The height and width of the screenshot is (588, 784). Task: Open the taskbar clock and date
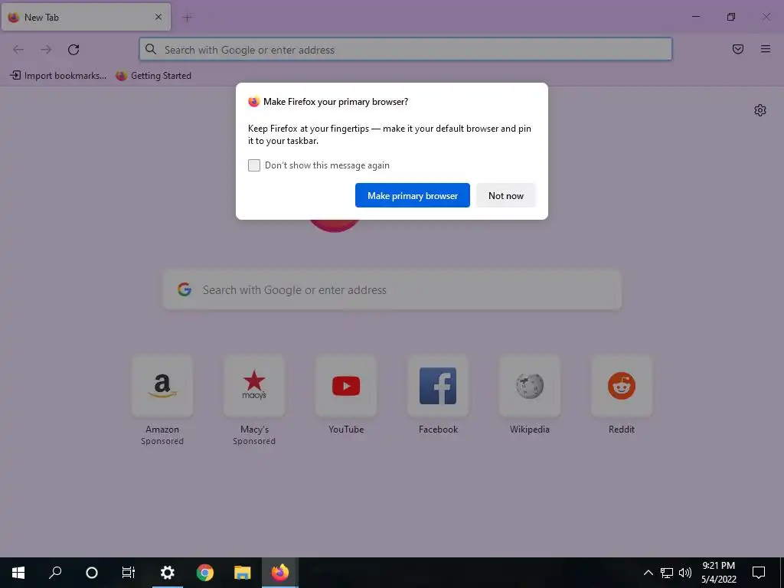point(718,573)
